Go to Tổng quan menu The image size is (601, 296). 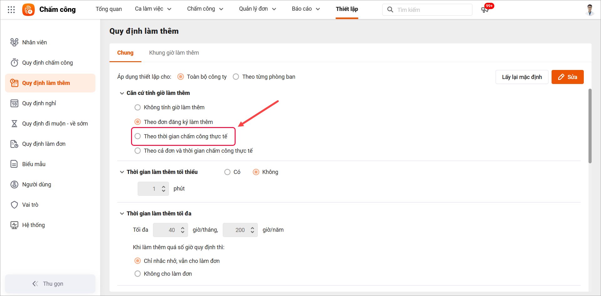coord(109,9)
